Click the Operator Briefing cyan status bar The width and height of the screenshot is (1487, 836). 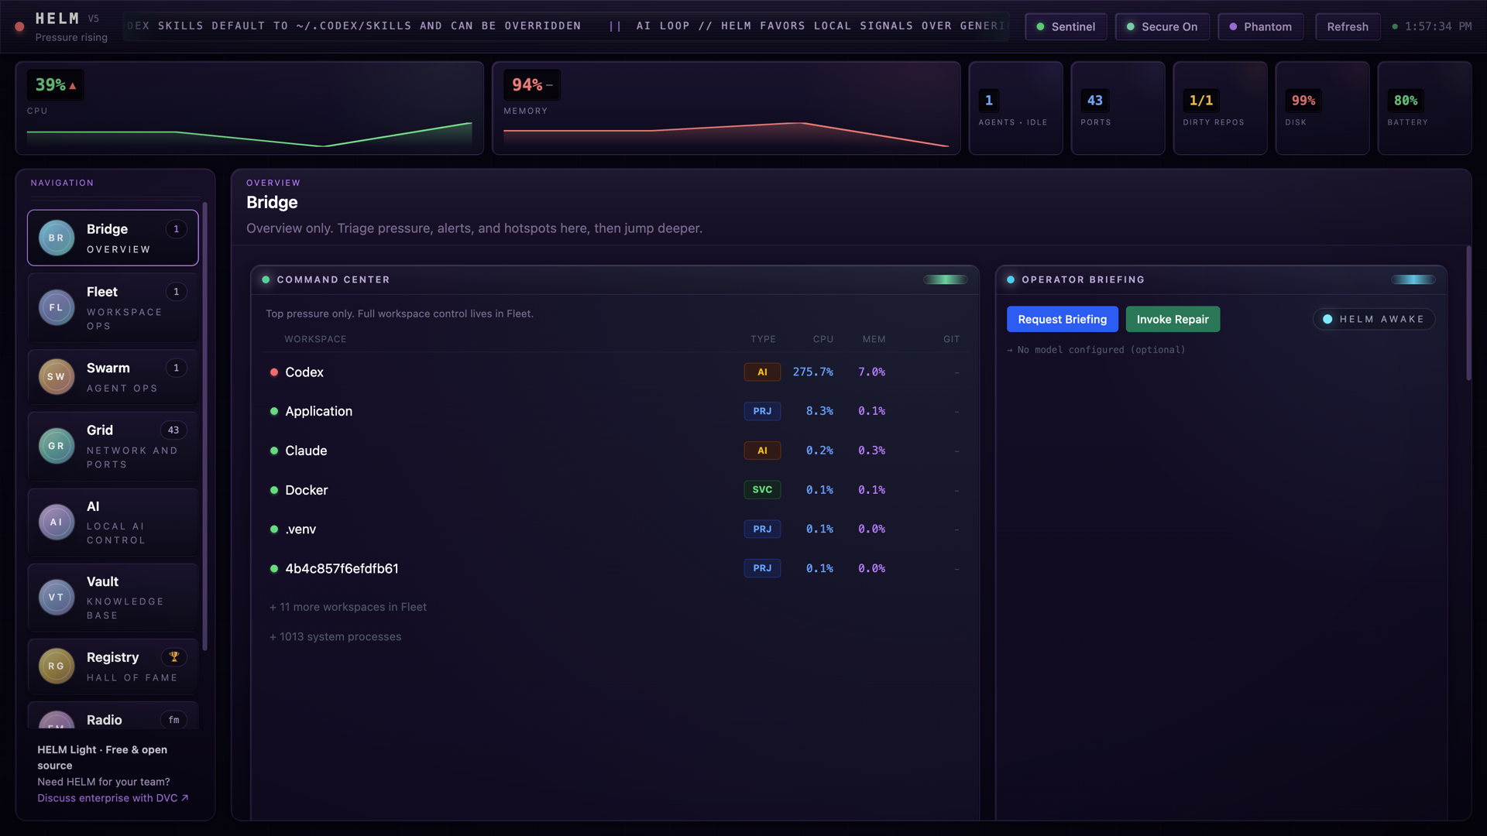coord(1413,279)
